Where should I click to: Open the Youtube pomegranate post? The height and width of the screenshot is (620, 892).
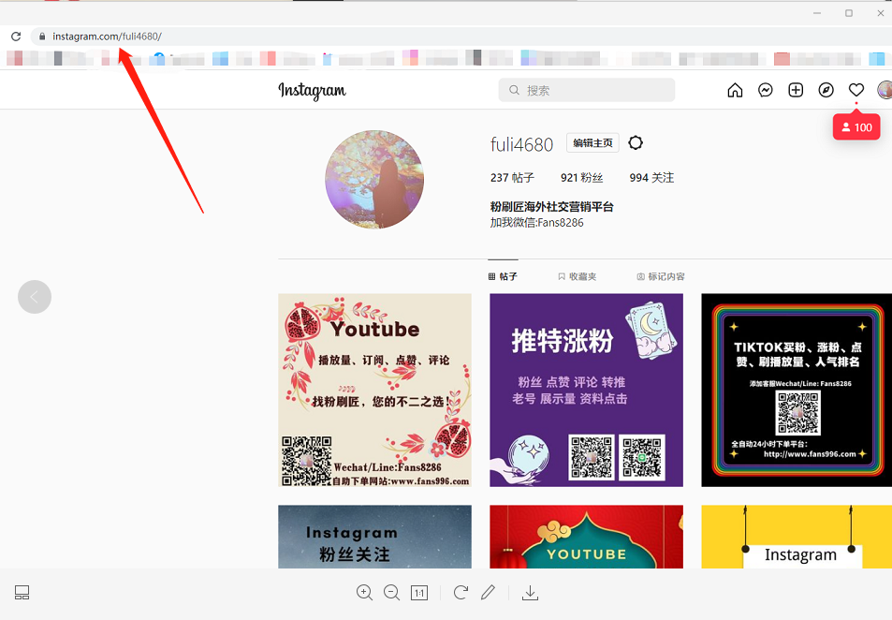pos(375,390)
